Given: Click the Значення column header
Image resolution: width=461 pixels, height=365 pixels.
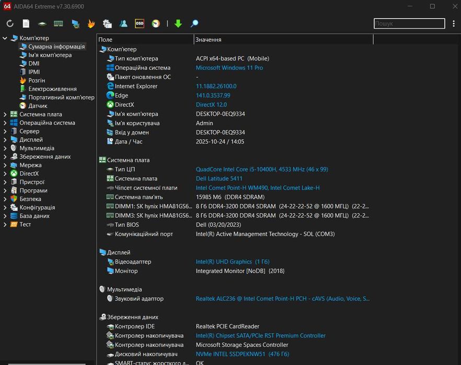Looking at the screenshot, I should [x=283, y=40].
